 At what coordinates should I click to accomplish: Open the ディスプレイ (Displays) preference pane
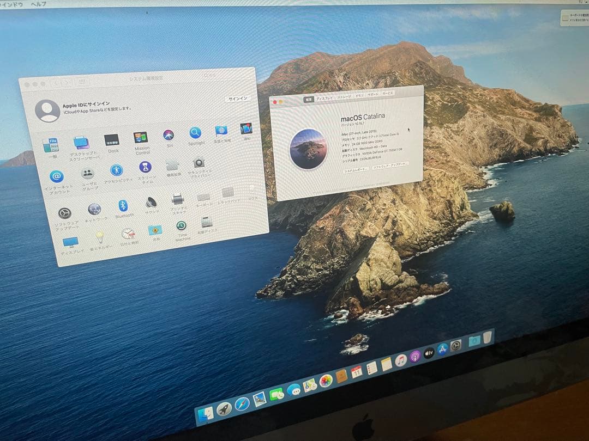[x=71, y=241]
